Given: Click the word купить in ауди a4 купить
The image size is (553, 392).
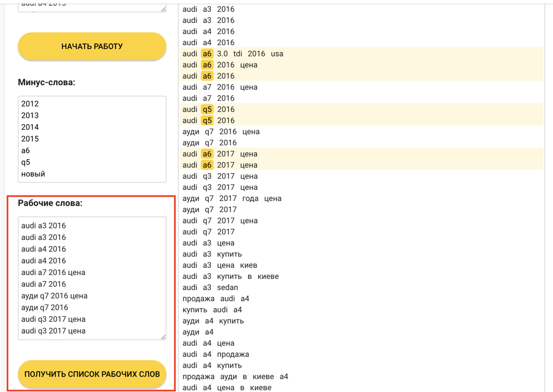Looking at the screenshot, I should [x=231, y=321].
